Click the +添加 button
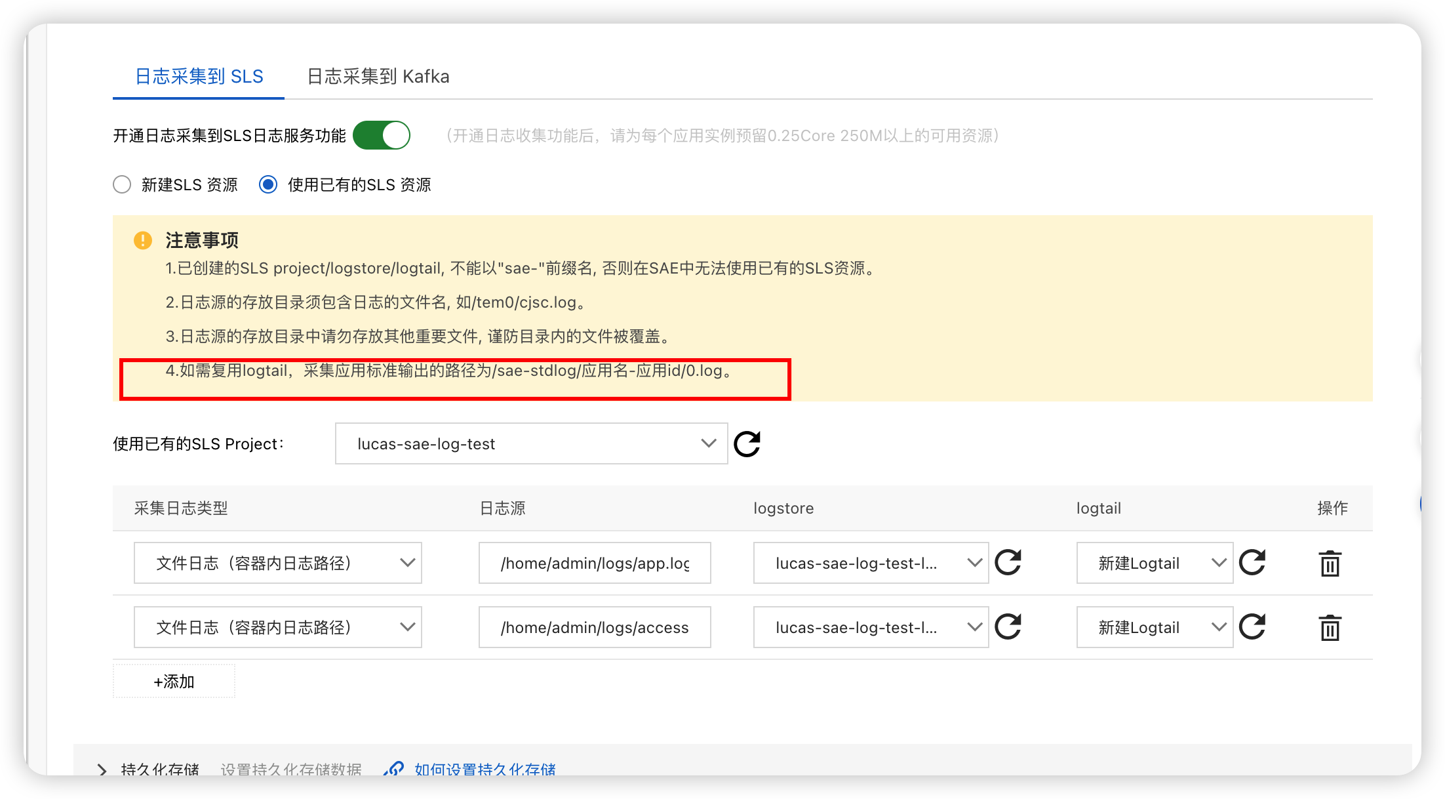 point(174,682)
